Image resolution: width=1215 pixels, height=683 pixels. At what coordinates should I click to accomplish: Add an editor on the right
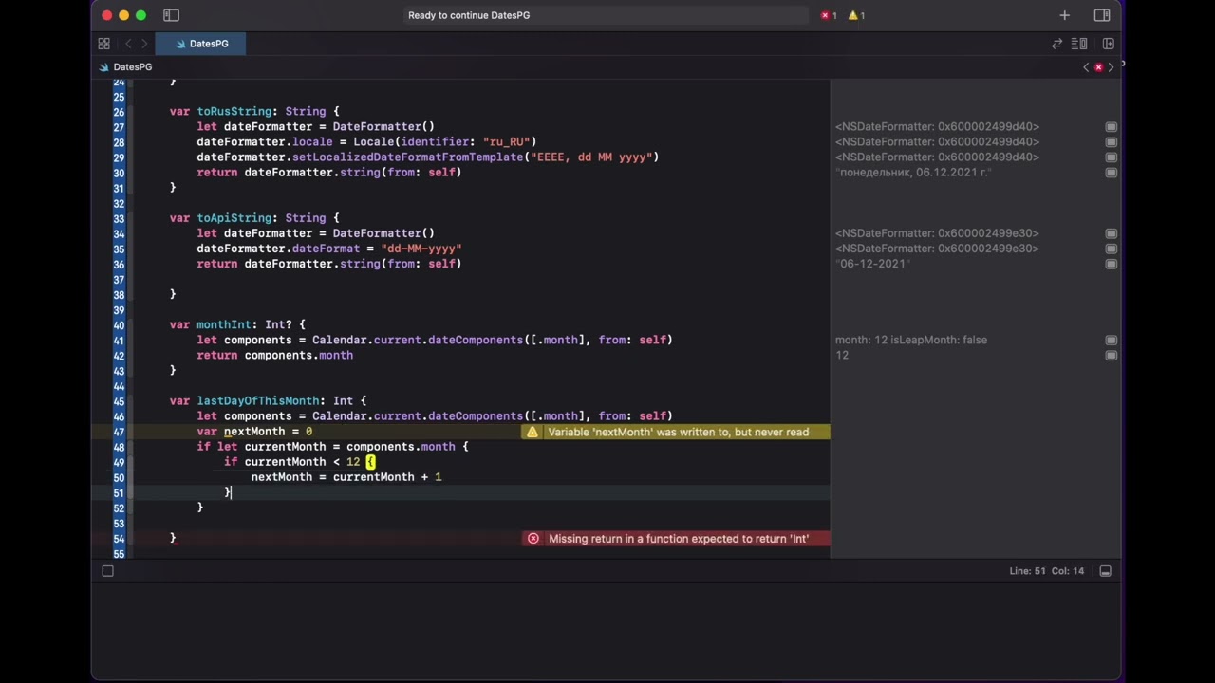(x=1108, y=44)
